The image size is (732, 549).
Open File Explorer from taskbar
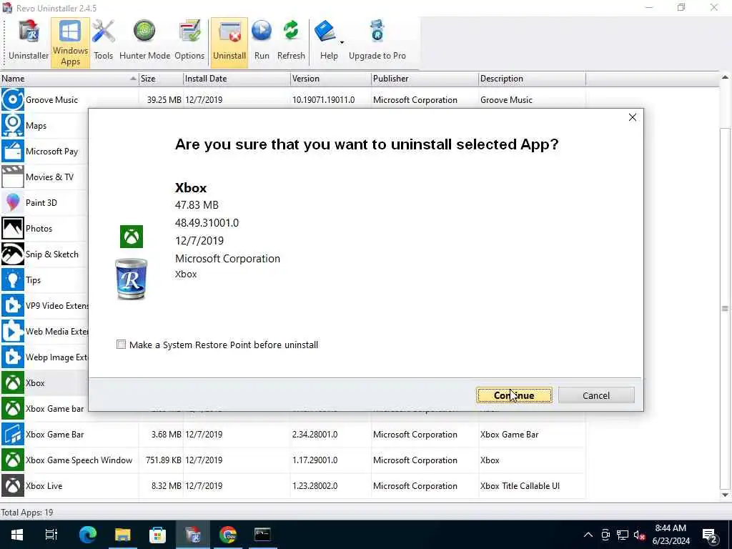(123, 535)
